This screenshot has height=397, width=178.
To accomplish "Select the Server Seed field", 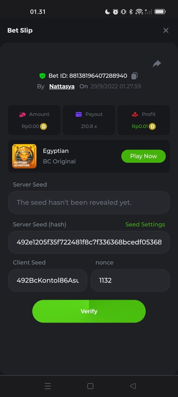I will coord(89,202).
